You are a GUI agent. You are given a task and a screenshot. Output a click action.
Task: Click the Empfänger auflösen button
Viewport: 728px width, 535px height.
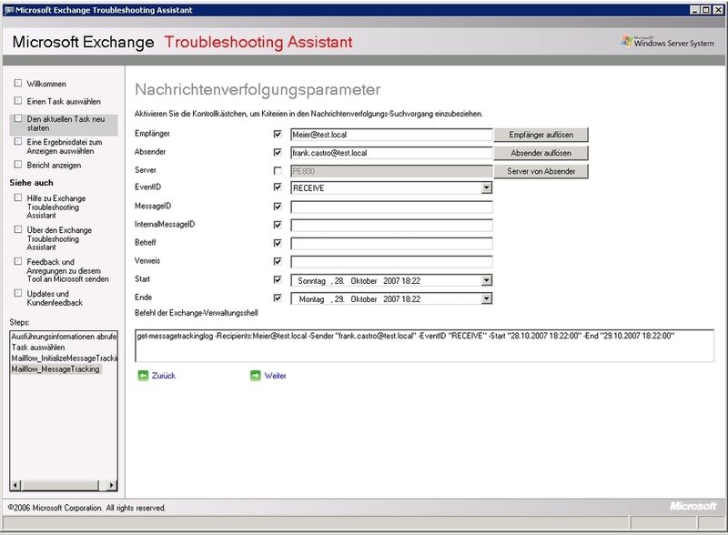coord(541,135)
